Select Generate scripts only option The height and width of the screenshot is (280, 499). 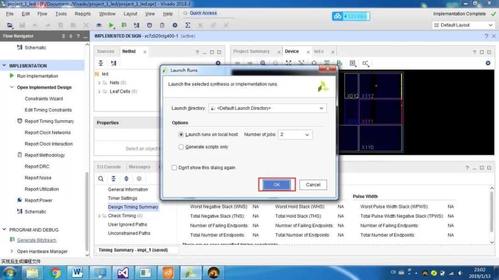(181, 147)
